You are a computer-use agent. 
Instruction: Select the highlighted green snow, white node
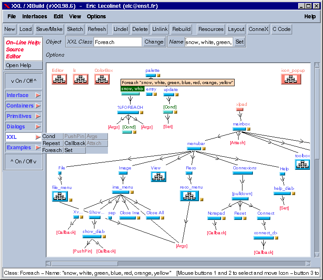coord(132,89)
